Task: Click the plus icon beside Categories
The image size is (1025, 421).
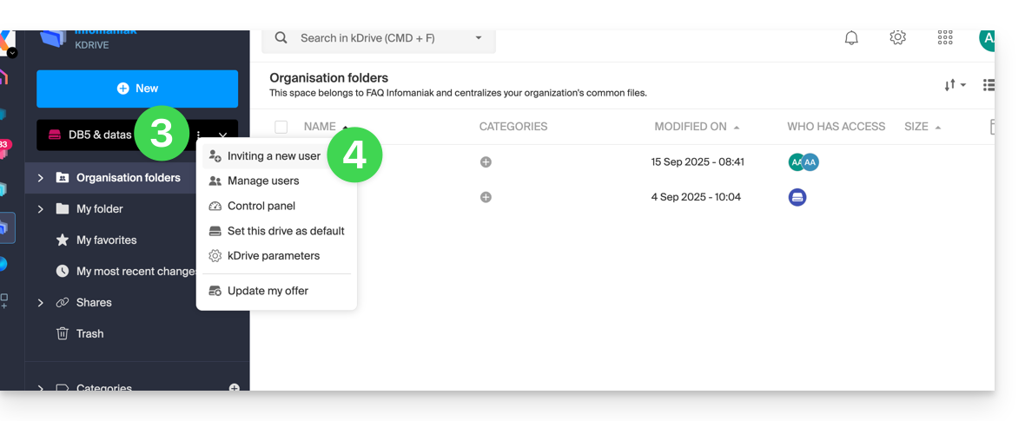Action: [234, 388]
